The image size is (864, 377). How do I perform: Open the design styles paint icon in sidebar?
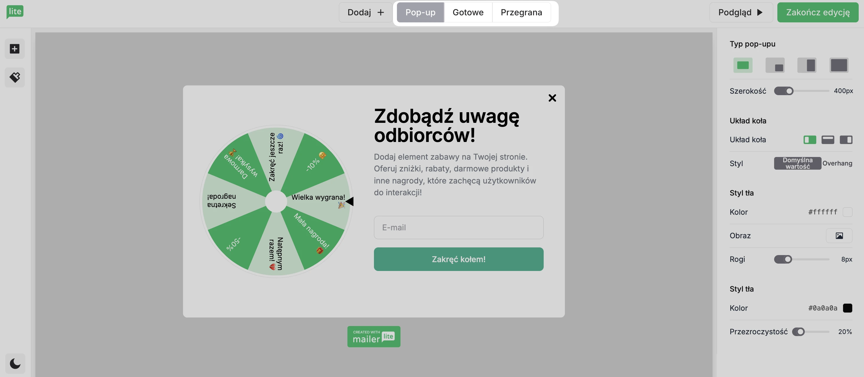coord(14,77)
